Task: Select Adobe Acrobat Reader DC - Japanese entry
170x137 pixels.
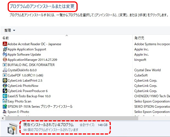Action: pyautogui.click(x=34, y=44)
